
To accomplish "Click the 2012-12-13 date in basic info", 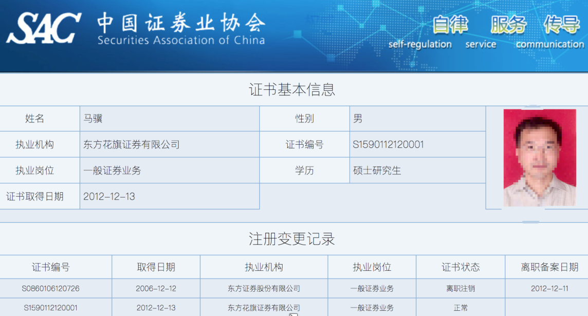I will [109, 196].
